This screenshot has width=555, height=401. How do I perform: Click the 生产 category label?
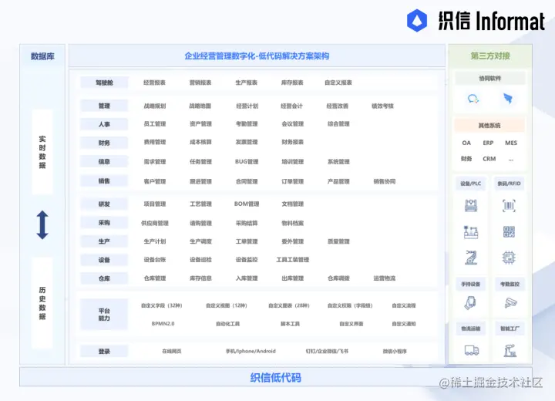tap(104, 241)
